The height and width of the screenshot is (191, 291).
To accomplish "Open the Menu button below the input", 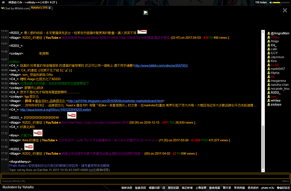I will coord(286,181).
